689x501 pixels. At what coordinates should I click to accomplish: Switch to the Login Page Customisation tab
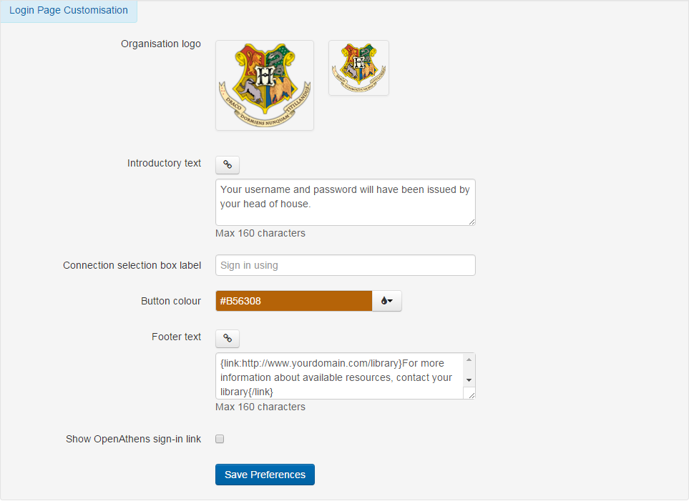pos(68,10)
